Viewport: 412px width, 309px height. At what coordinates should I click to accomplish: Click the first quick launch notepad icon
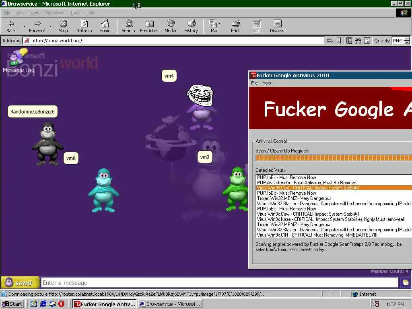(x=34, y=304)
